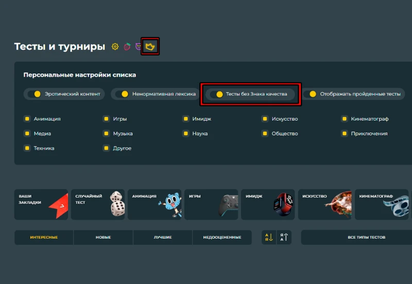Toggle Отображать пройденные тесты switch
Image resolution: width=412 pixels, height=284 pixels.
pyautogui.click(x=310, y=94)
